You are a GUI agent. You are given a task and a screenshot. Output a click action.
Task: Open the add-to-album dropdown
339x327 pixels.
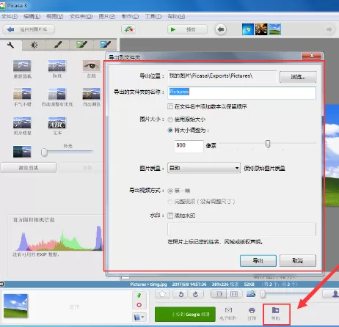(x=139, y=317)
